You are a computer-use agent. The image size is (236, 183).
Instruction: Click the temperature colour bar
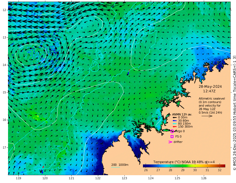coord(184,166)
